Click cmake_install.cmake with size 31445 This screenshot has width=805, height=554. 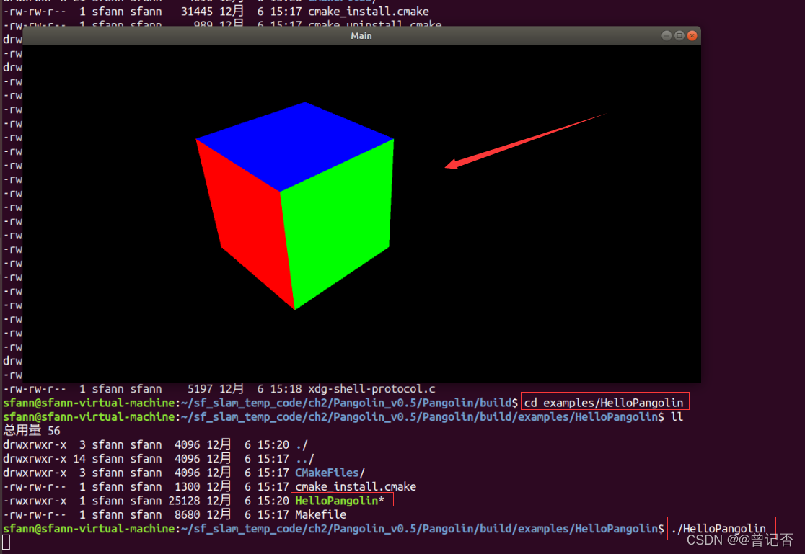[368, 12]
